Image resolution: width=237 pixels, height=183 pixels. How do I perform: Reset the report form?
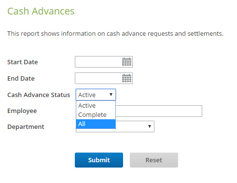pyautogui.click(x=154, y=160)
